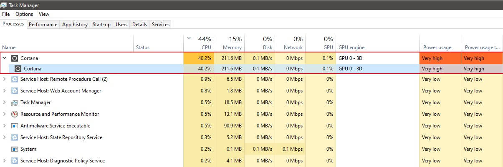
Task: Click the Antimalware Service Executable icon
Action: (15, 126)
